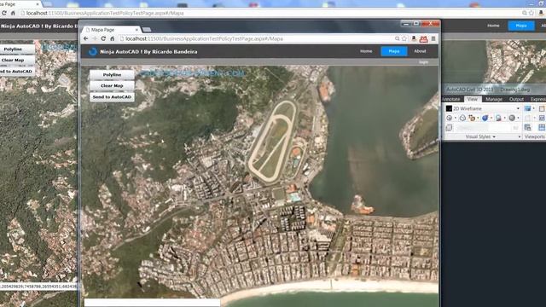Reload the Mapa Page in front window

coord(103,38)
